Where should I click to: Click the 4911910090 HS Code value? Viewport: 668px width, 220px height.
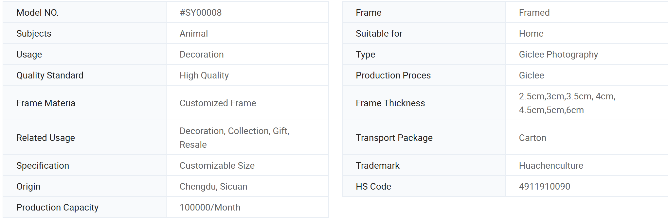pos(545,186)
